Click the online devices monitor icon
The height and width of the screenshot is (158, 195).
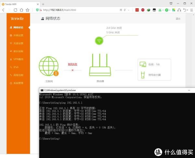[143, 64]
